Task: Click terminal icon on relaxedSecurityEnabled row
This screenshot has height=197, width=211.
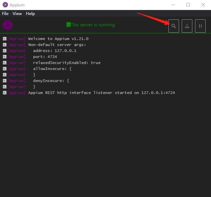Action: pyautogui.click(x=5, y=63)
